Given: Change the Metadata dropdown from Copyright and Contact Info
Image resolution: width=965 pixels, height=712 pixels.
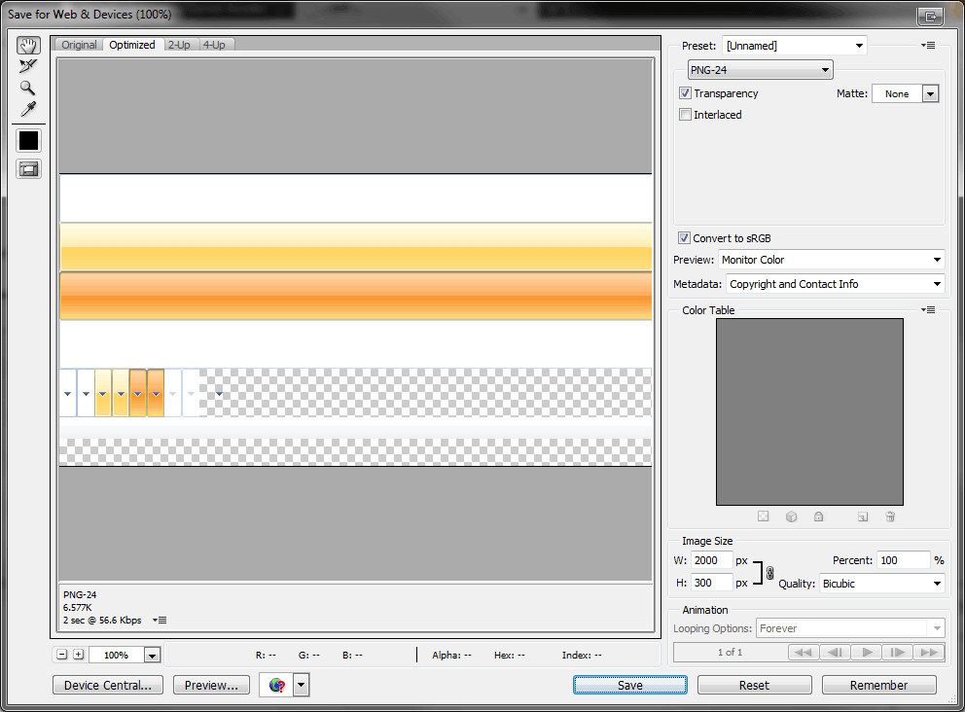Looking at the screenshot, I should (x=834, y=283).
